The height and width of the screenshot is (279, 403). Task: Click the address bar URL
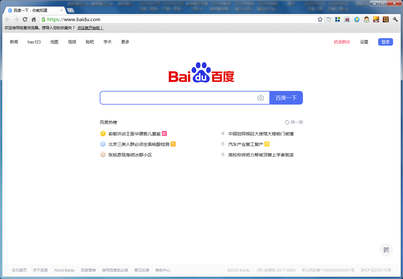coord(74,19)
